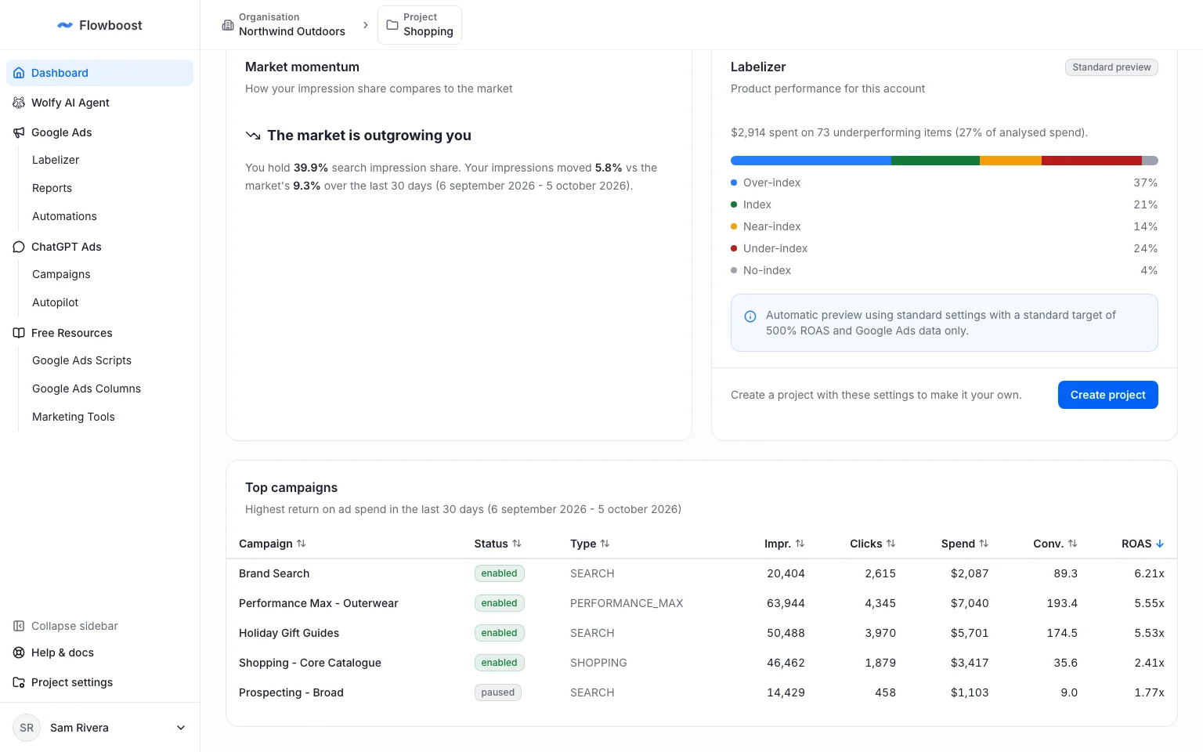
Task: Click the Project folder icon
Action: (x=392, y=25)
